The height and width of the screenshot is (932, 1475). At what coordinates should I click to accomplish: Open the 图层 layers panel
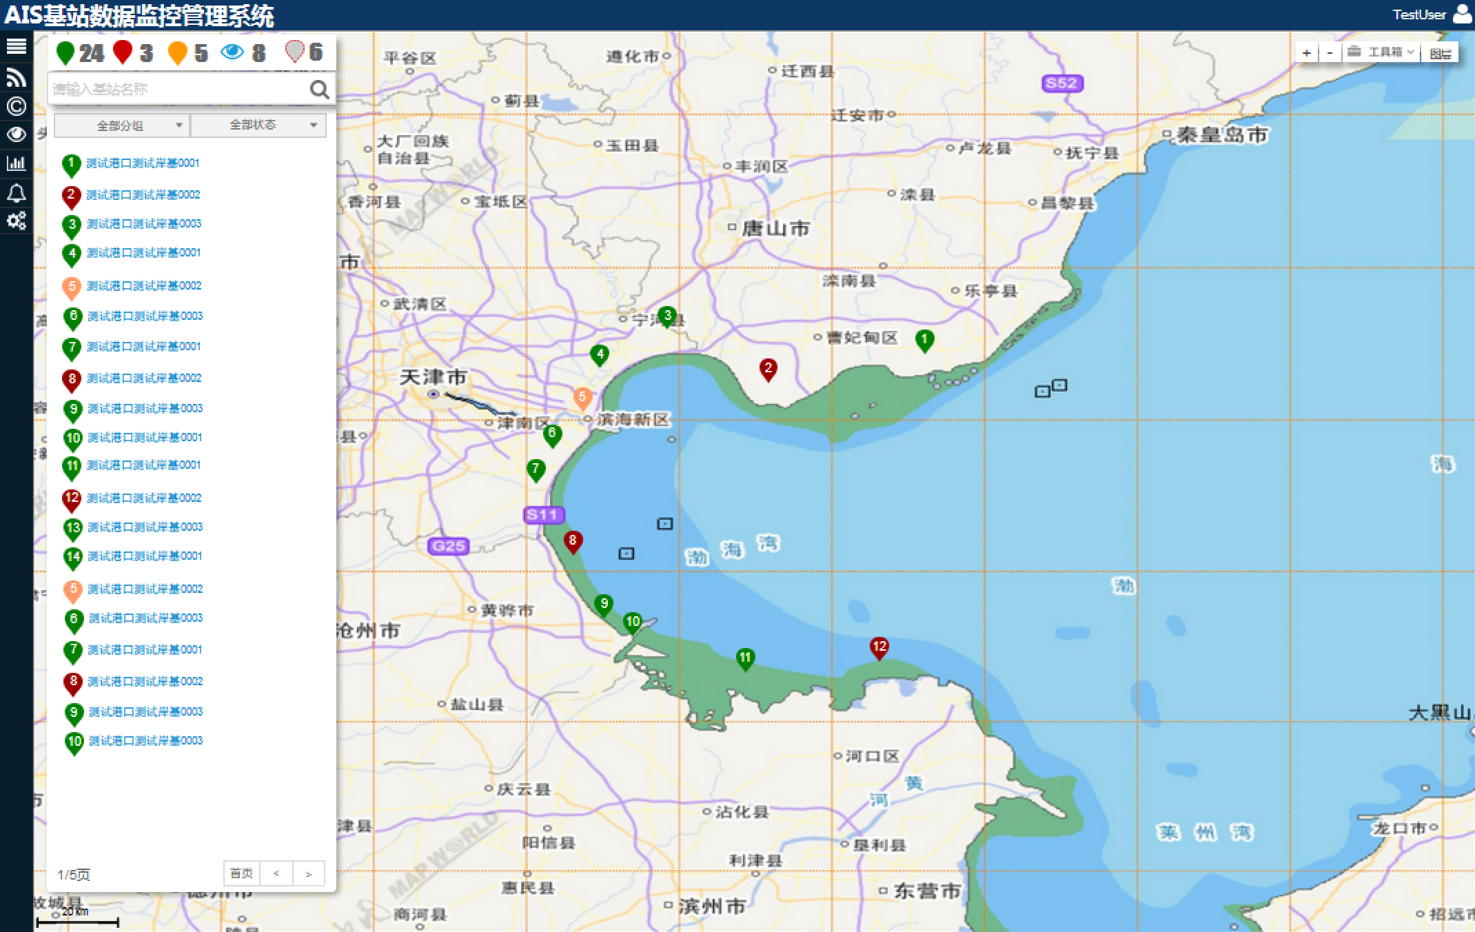1443,52
